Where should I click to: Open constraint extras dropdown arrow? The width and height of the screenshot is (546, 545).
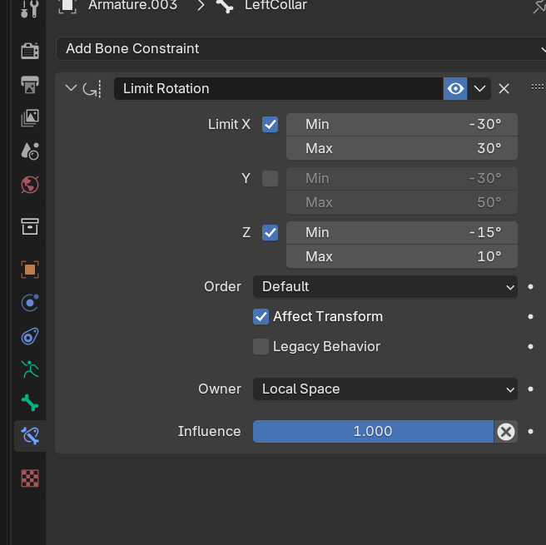point(479,89)
